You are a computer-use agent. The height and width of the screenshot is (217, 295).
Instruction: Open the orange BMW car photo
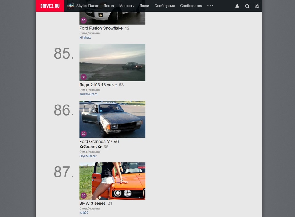pos(112,181)
